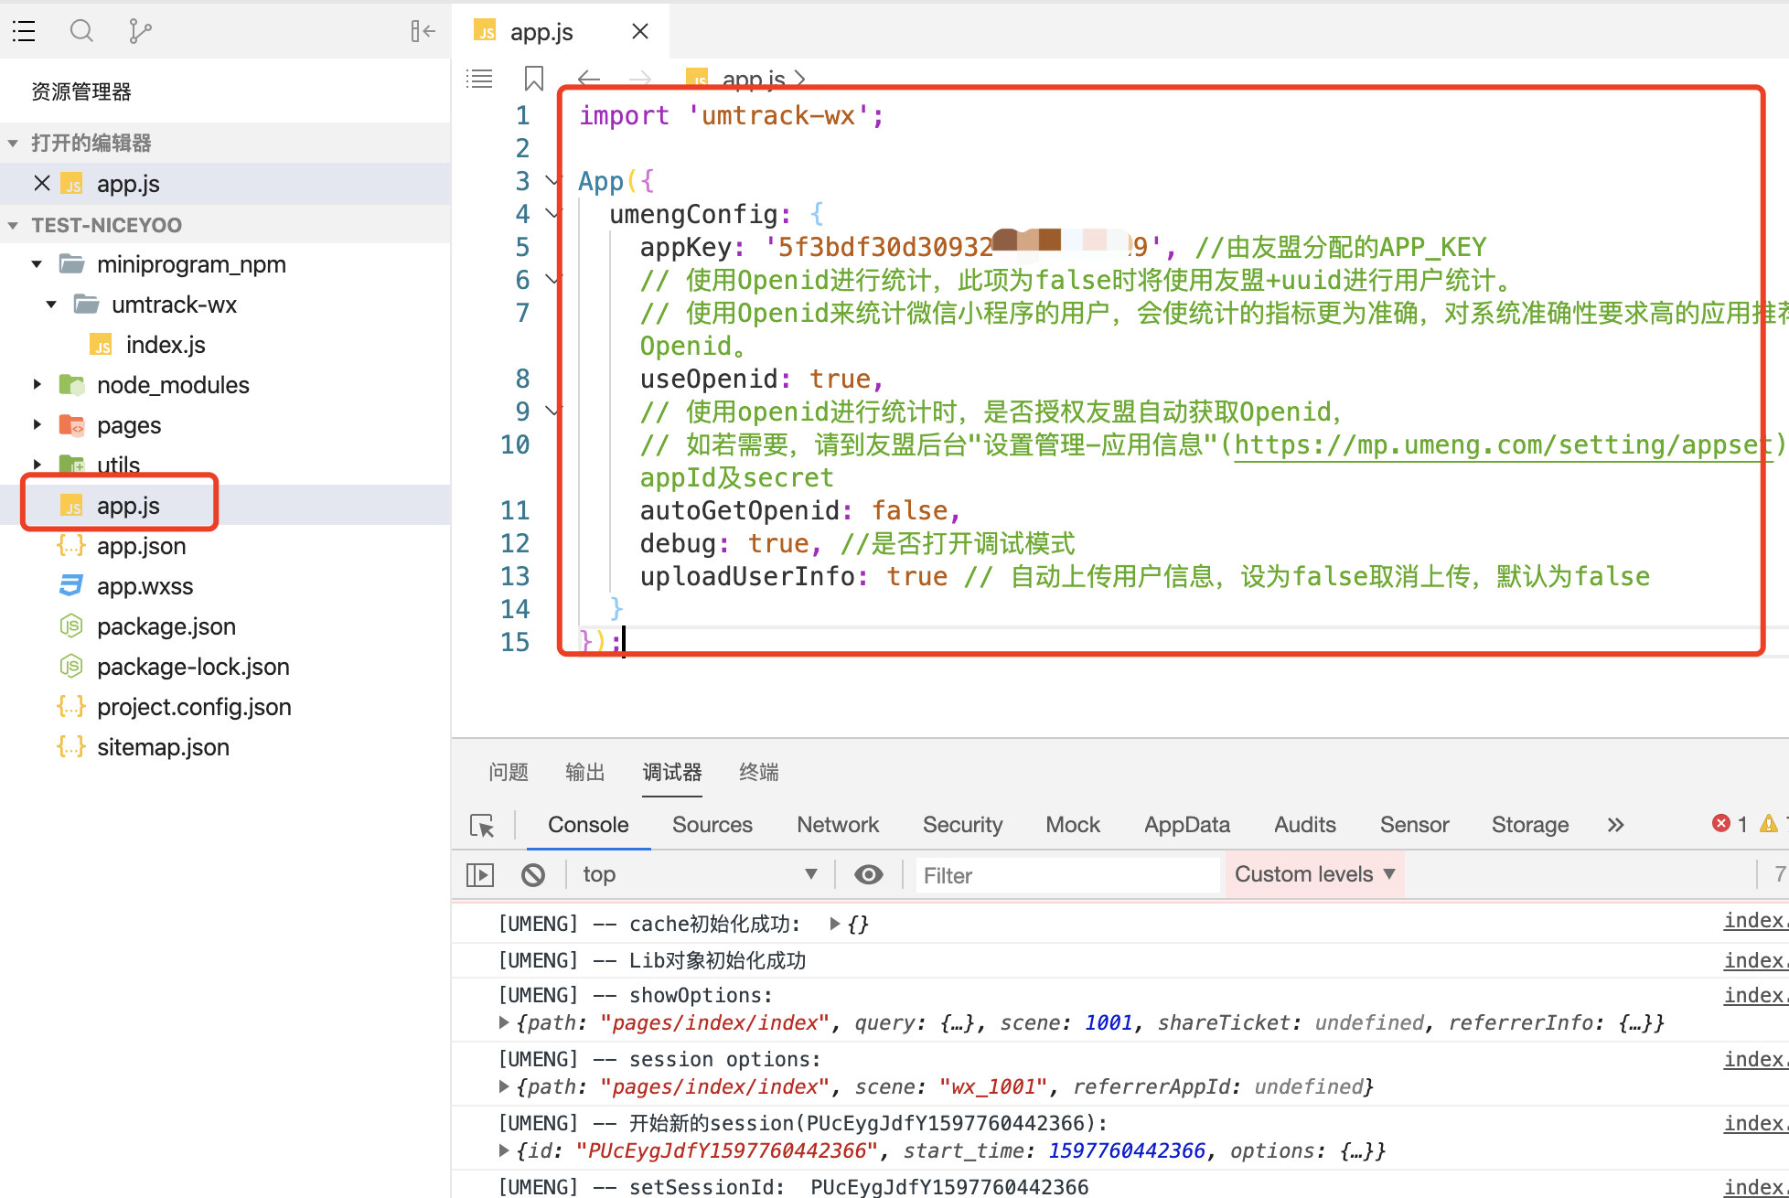Fold the App block at line 3
The image size is (1789, 1198).
552,181
